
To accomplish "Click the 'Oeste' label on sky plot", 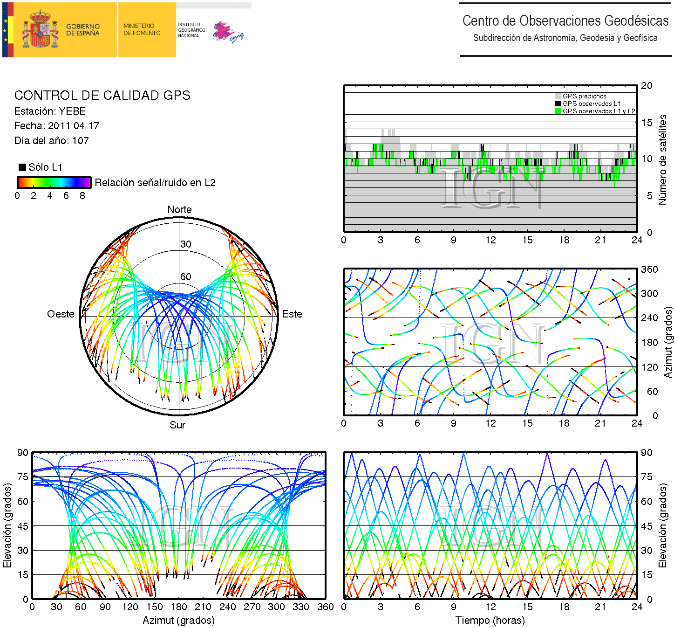I will click(x=61, y=314).
